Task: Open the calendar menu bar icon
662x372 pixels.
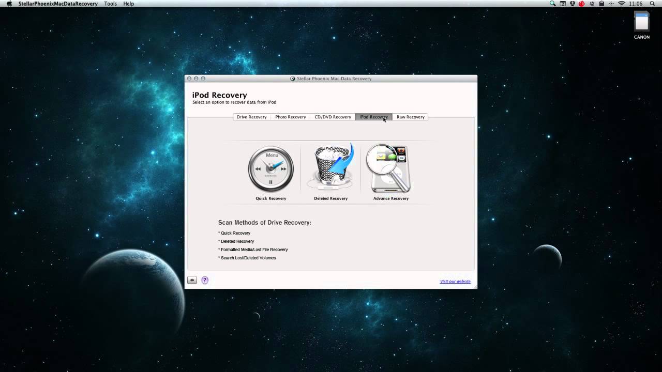Action: [x=563, y=4]
